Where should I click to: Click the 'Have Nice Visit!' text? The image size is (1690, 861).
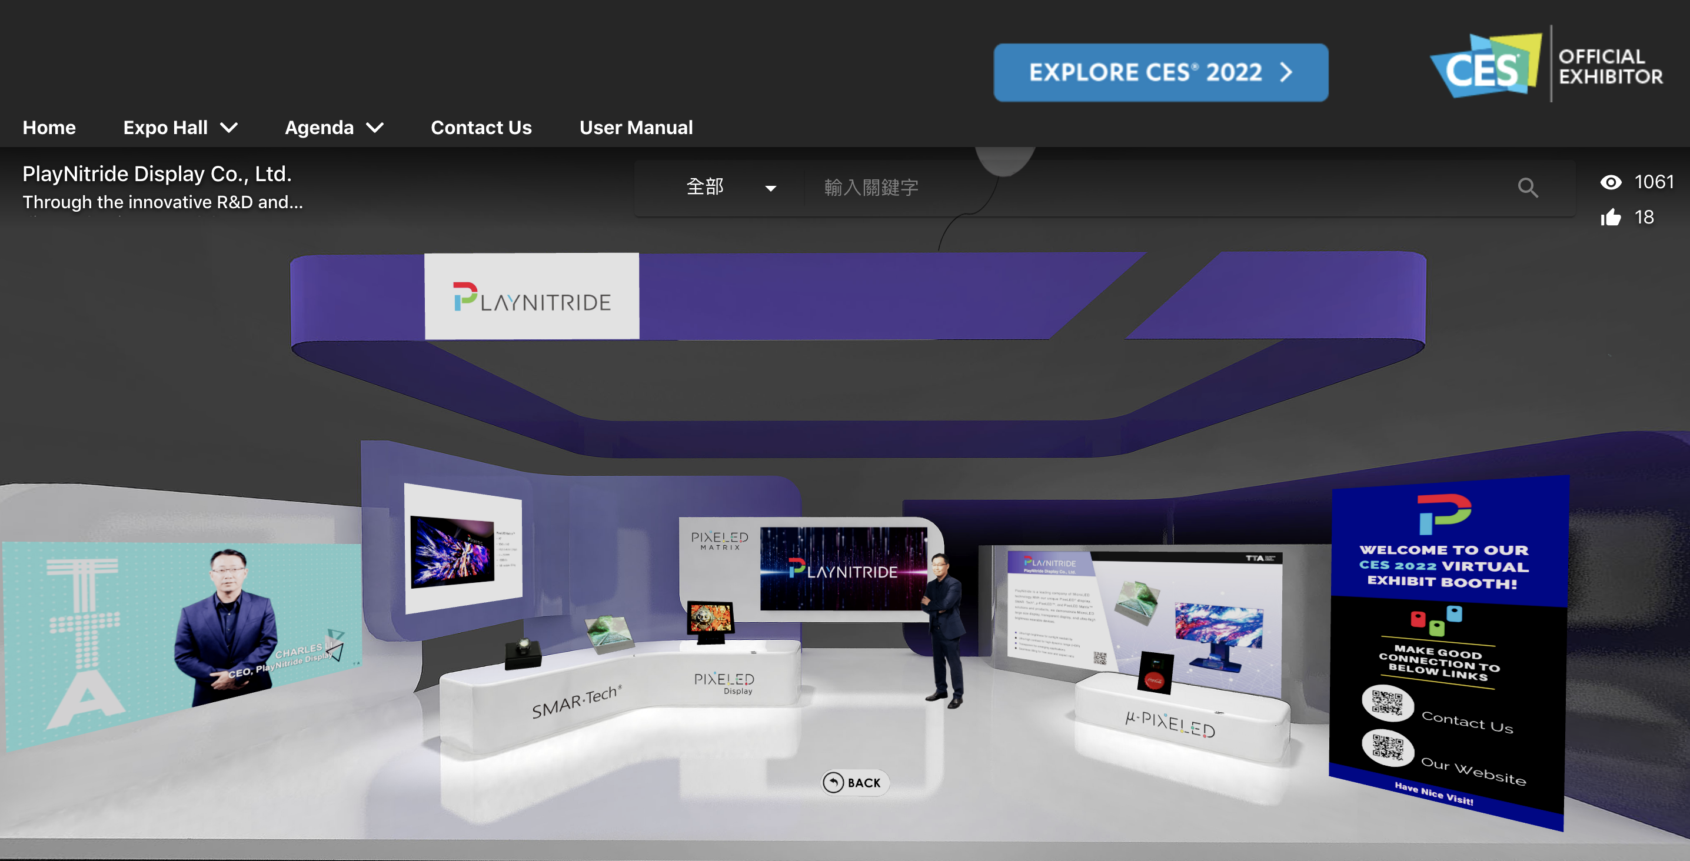pos(1434,793)
